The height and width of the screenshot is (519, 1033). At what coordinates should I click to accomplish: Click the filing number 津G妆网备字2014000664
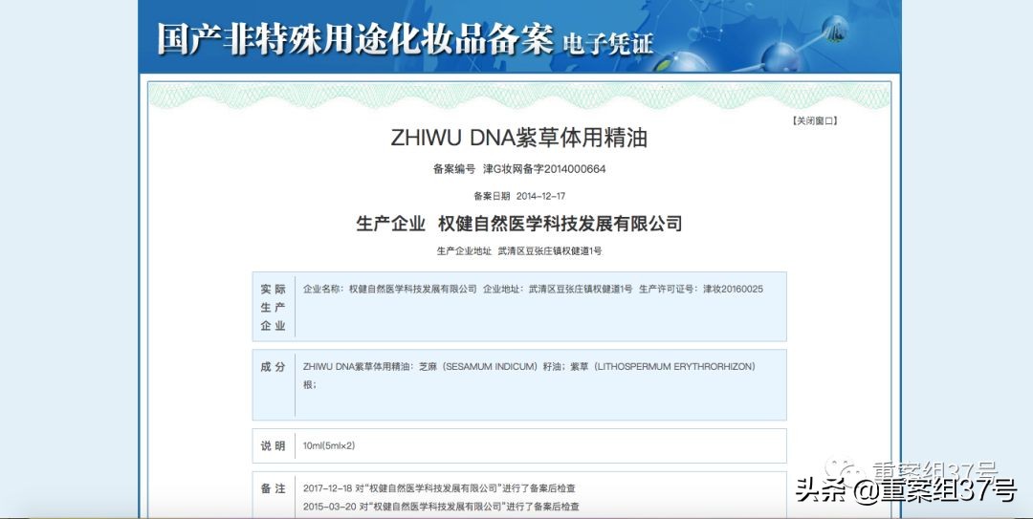[544, 169]
